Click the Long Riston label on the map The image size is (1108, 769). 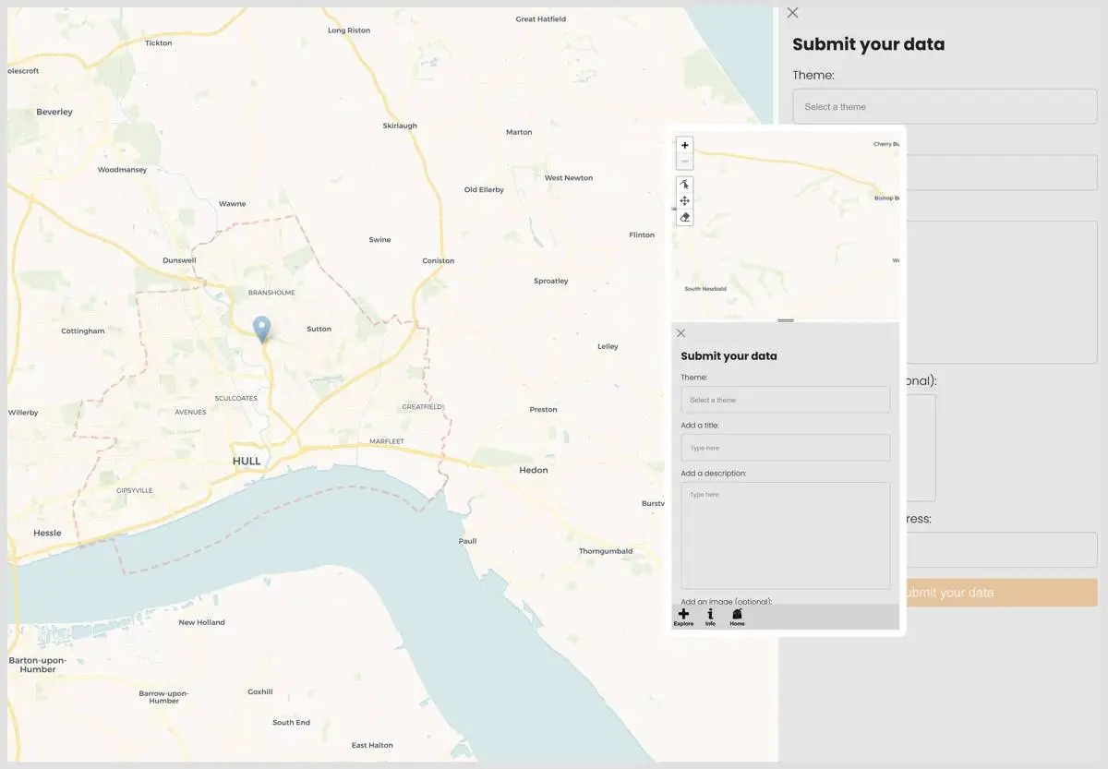click(x=349, y=30)
